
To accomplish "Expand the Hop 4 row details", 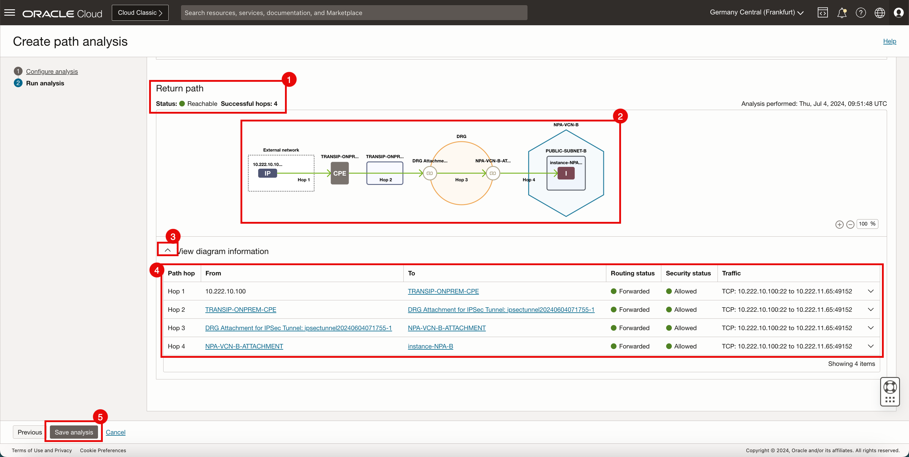I will (871, 346).
